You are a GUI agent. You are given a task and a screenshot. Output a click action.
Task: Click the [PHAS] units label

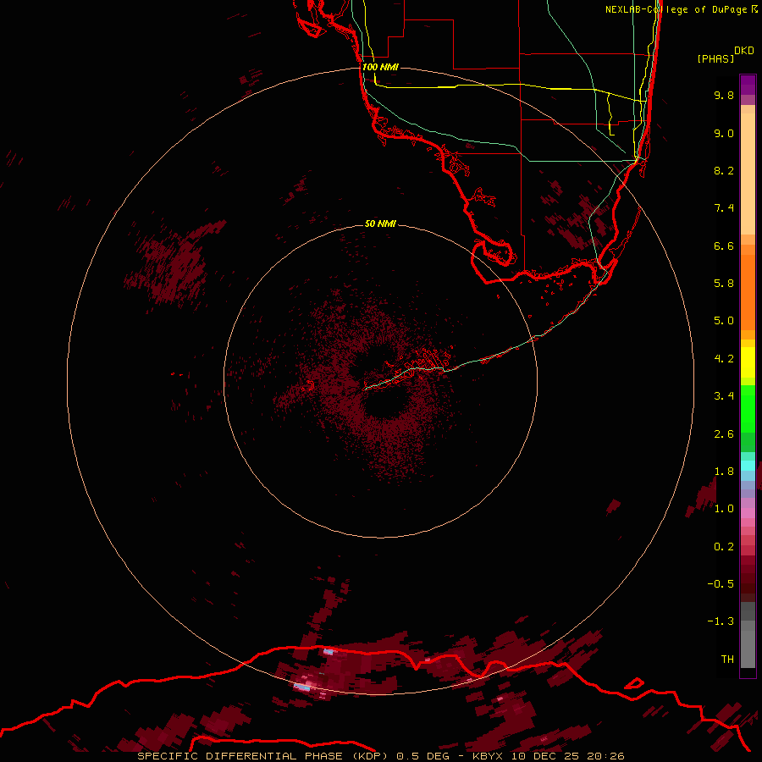[715, 59]
